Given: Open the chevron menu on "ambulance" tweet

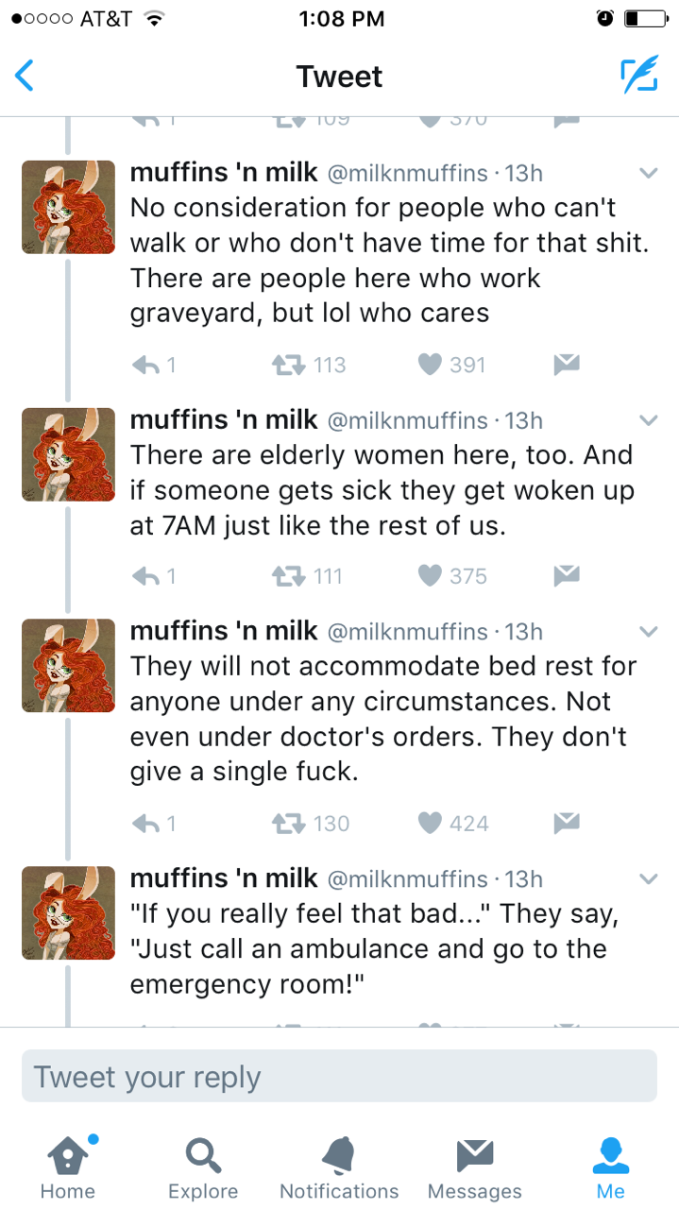Looking at the screenshot, I should click(648, 879).
